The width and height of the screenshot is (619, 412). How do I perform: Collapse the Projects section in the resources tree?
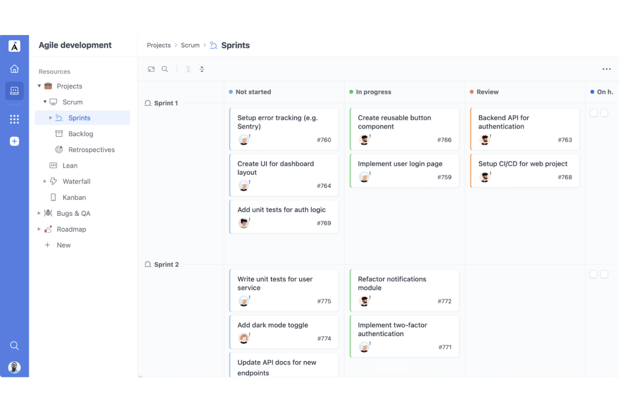39,86
